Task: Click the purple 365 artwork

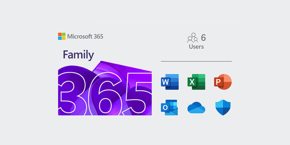Action: pos(105,88)
